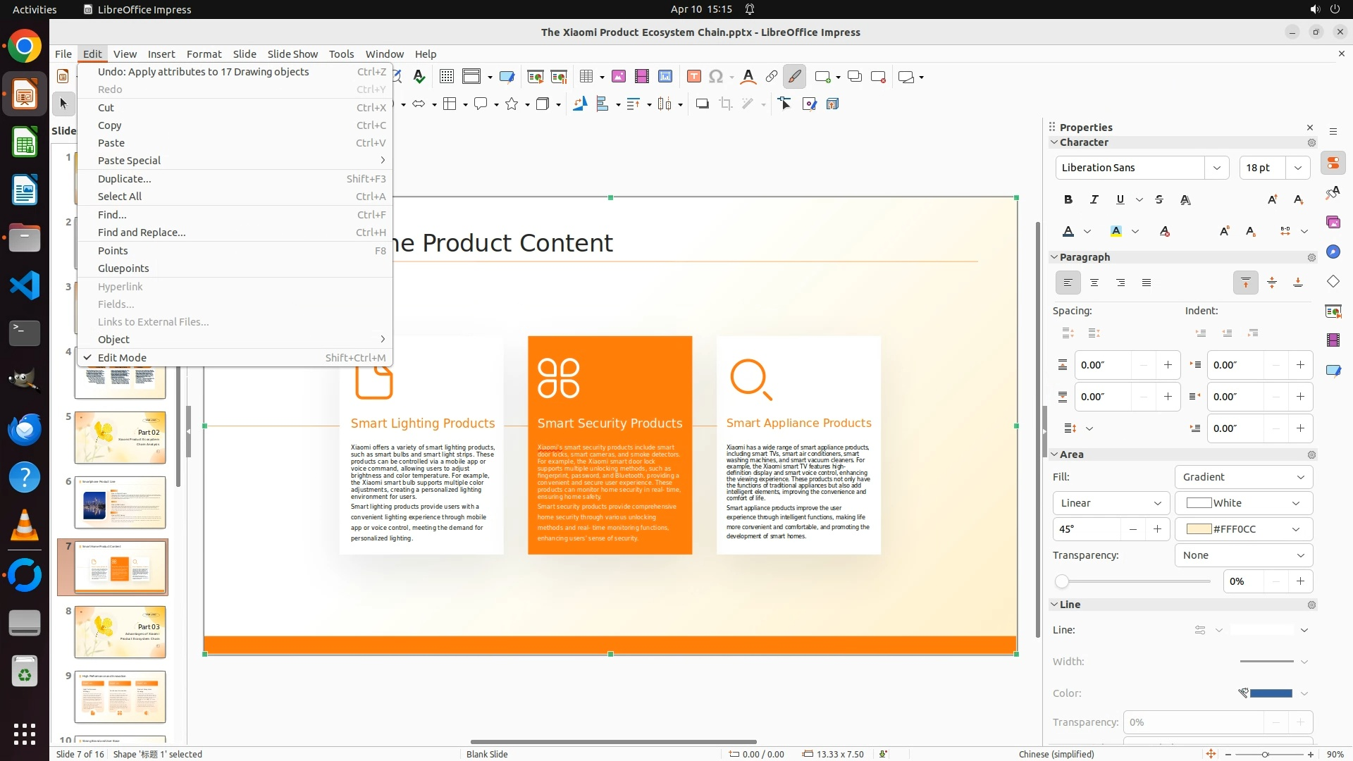Click the Insert Special Character omega icon
The height and width of the screenshot is (761, 1353).
pos(716,77)
